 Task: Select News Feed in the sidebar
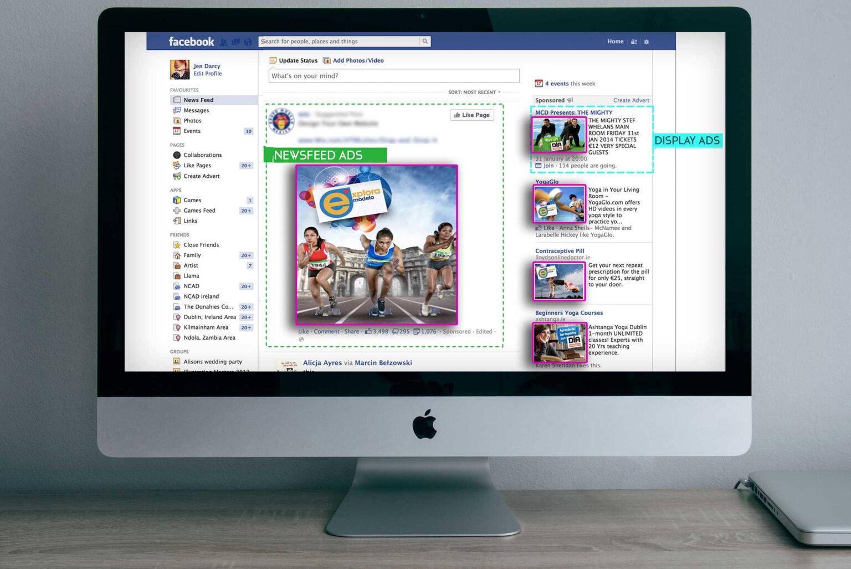point(198,100)
